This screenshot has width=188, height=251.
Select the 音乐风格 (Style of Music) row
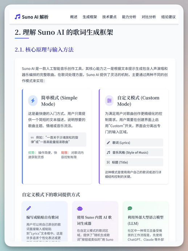[134, 153]
